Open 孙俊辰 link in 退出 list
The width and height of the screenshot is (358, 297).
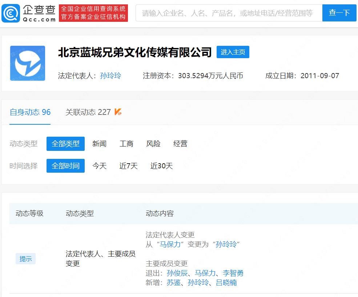177,273
